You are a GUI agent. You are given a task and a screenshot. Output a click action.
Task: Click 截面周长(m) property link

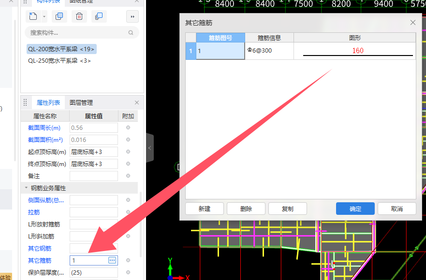pos(44,128)
